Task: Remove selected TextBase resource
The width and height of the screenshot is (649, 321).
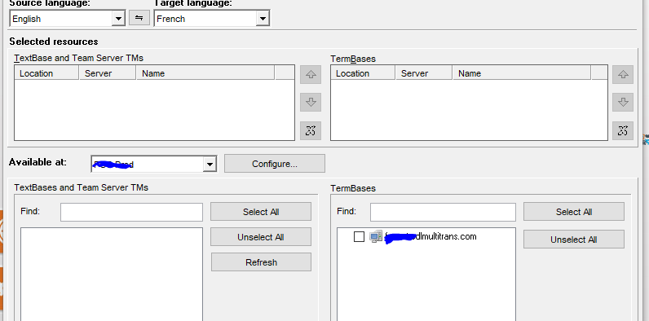Action: (311, 130)
